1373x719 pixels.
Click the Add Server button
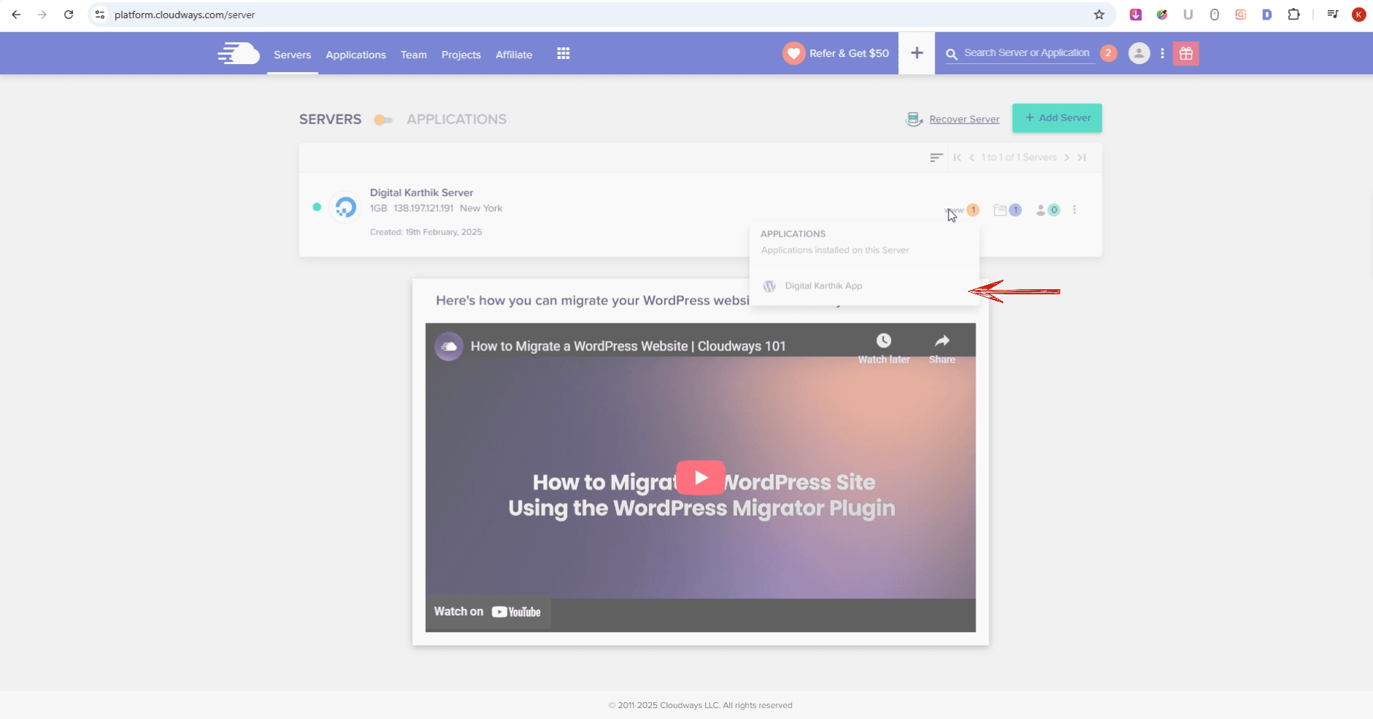[x=1057, y=118]
